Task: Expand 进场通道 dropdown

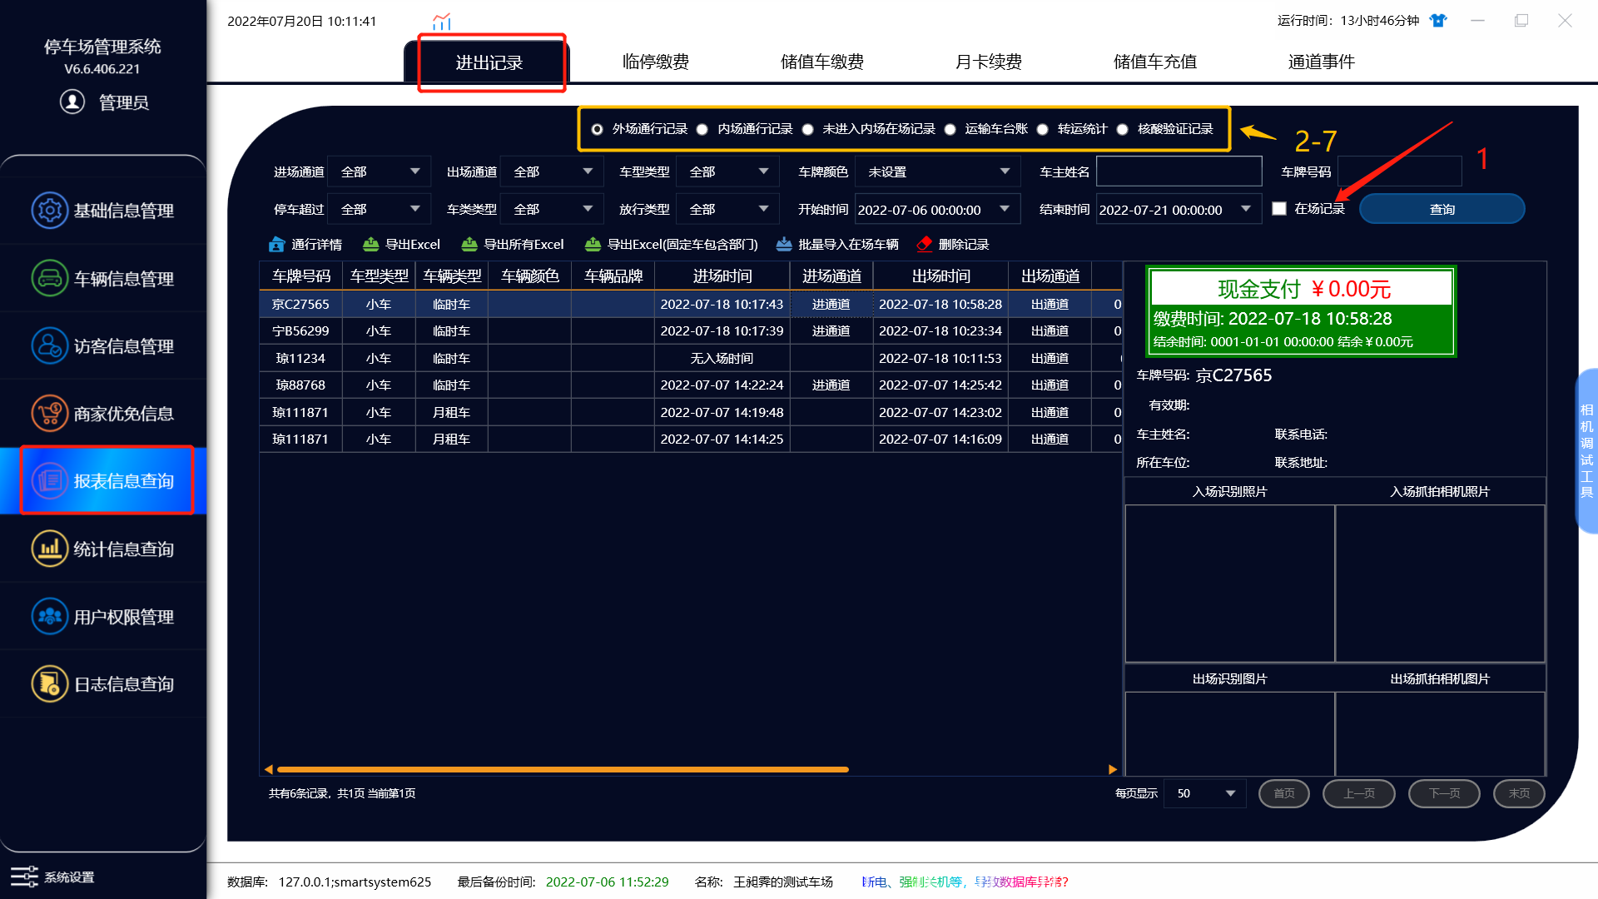Action: [379, 171]
